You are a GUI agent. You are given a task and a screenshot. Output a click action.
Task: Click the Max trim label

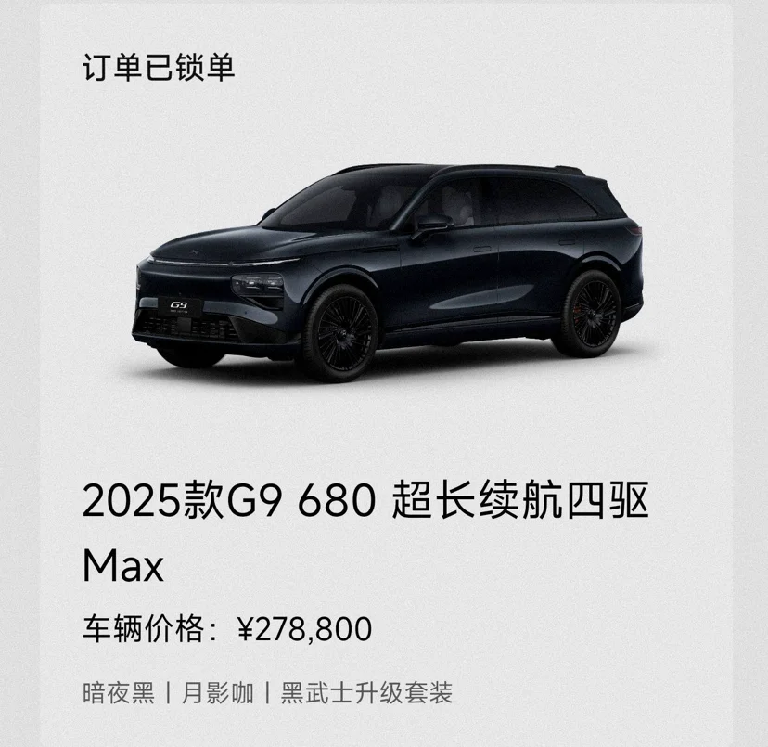[123, 566]
